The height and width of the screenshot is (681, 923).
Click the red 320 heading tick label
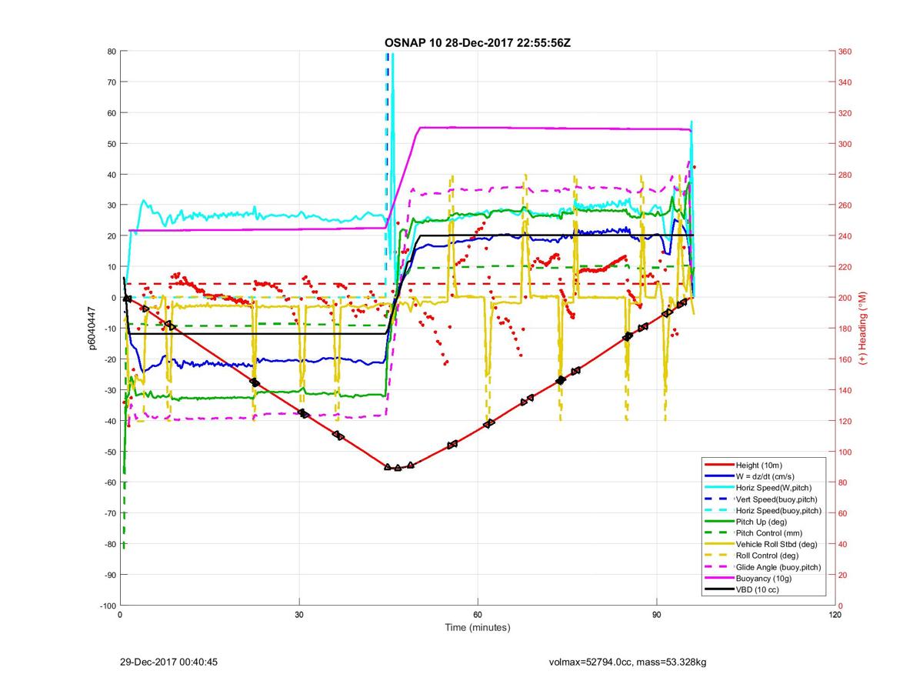tap(845, 113)
